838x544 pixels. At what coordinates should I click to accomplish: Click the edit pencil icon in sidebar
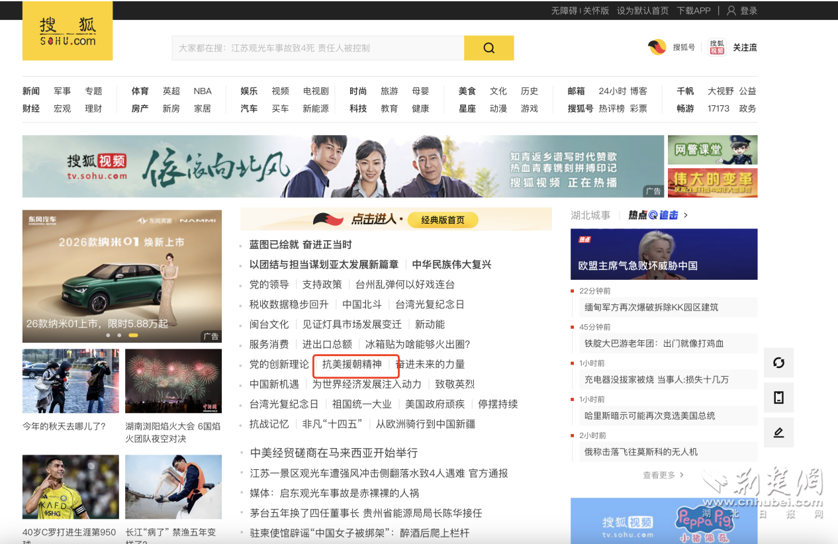pos(778,433)
